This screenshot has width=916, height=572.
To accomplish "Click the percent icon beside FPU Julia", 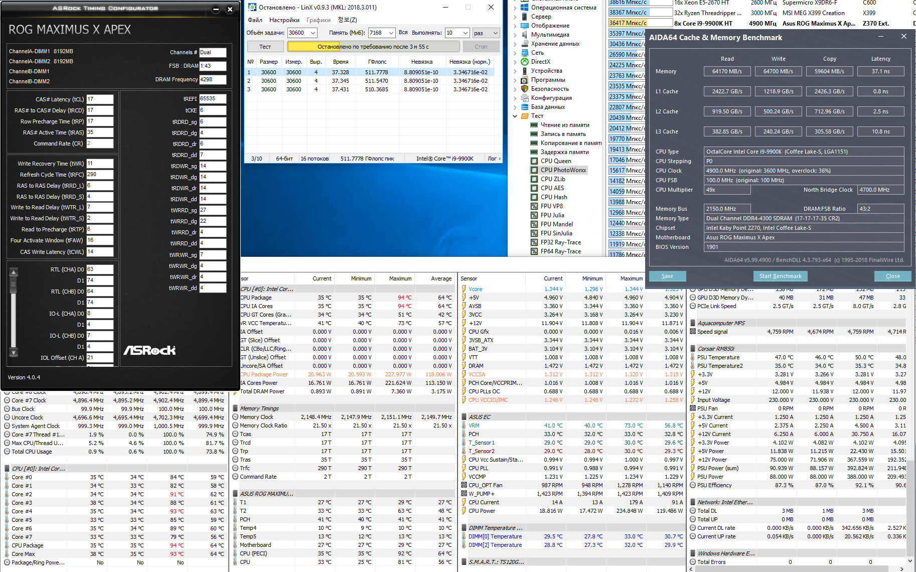I will [534, 215].
